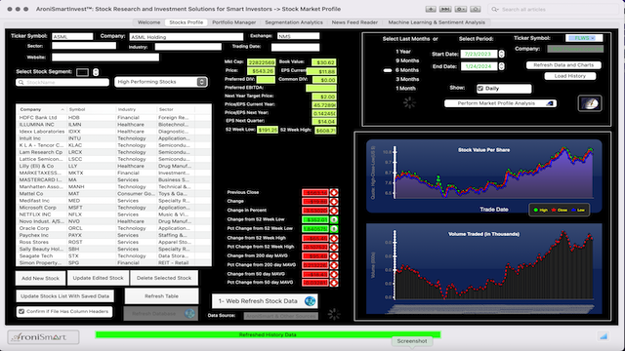Click the Load History button

570,76
